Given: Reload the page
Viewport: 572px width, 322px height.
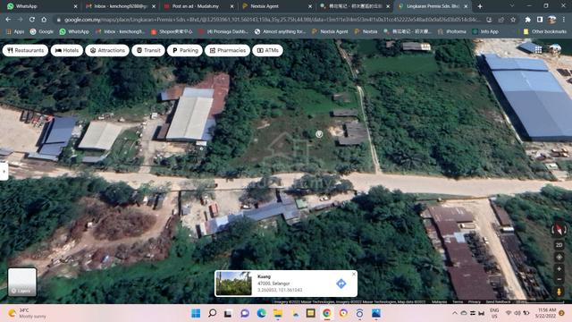Looking at the screenshot, I should [x=32, y=20].
